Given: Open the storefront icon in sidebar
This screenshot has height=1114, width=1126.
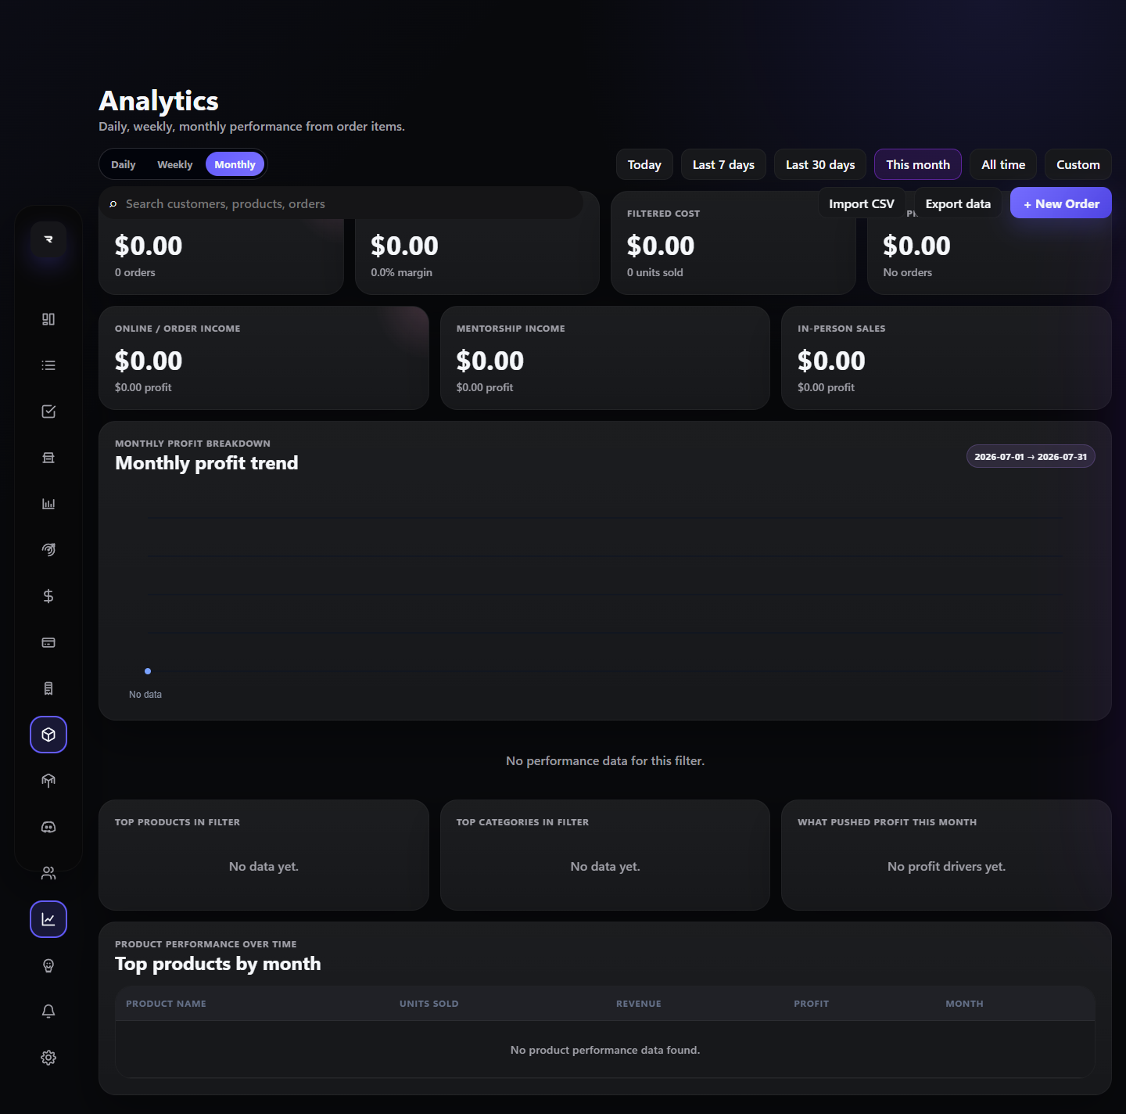Looking at the screenshot, I should pos(48,458).
